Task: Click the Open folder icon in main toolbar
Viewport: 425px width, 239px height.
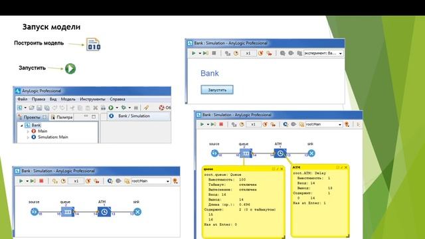Action: point(31,108)
